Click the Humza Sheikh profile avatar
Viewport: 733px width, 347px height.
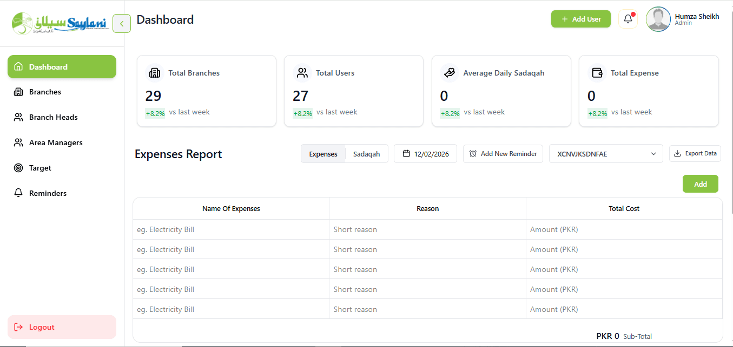(658, 19)
